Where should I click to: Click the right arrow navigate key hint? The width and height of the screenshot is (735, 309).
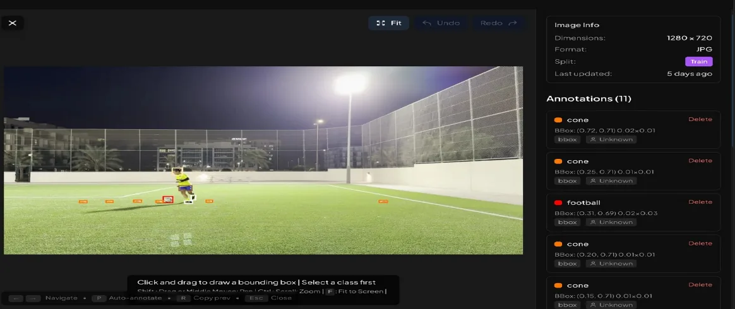pyautogui.click(x=33, y=298)
